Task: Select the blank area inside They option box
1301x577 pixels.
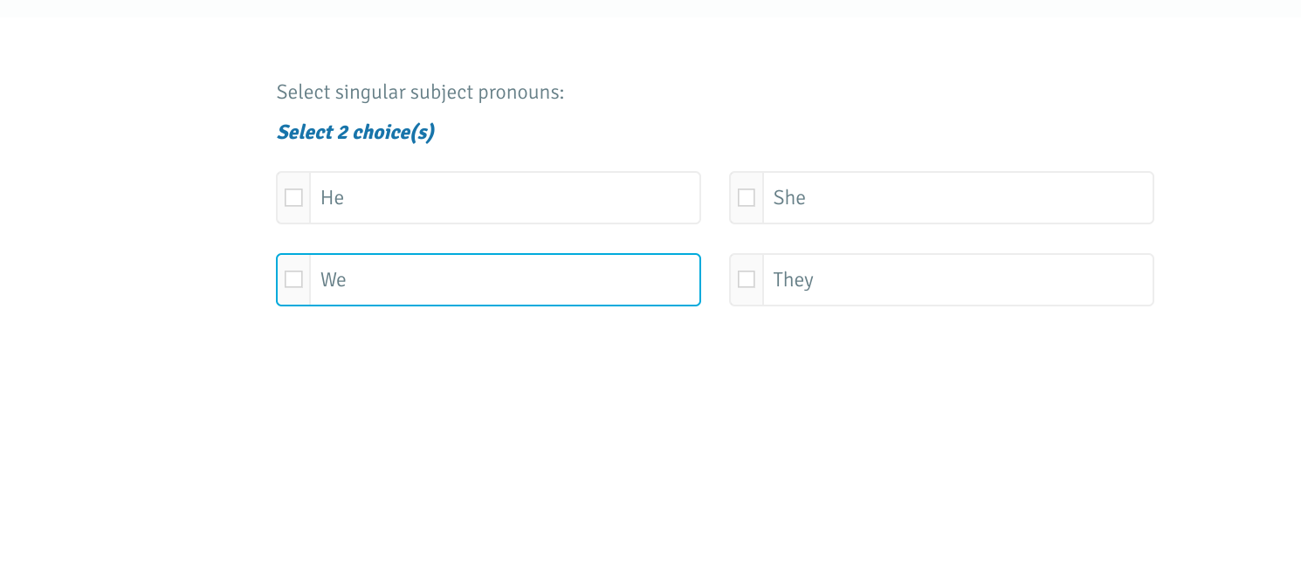Action: 978,280
